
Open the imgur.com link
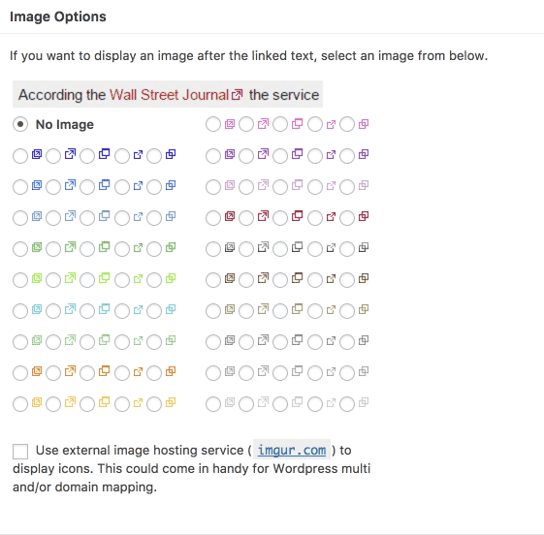pos(292,450)
